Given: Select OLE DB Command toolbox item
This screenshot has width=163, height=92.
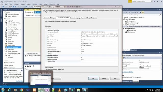Looking at the screenshot, I should [x=13, y=47].
